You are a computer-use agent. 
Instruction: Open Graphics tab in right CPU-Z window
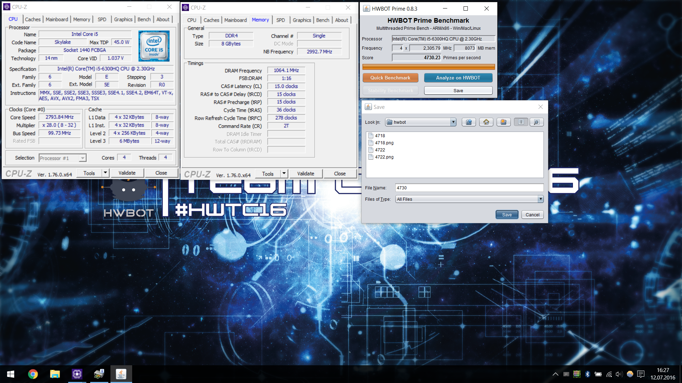(302, 20)
